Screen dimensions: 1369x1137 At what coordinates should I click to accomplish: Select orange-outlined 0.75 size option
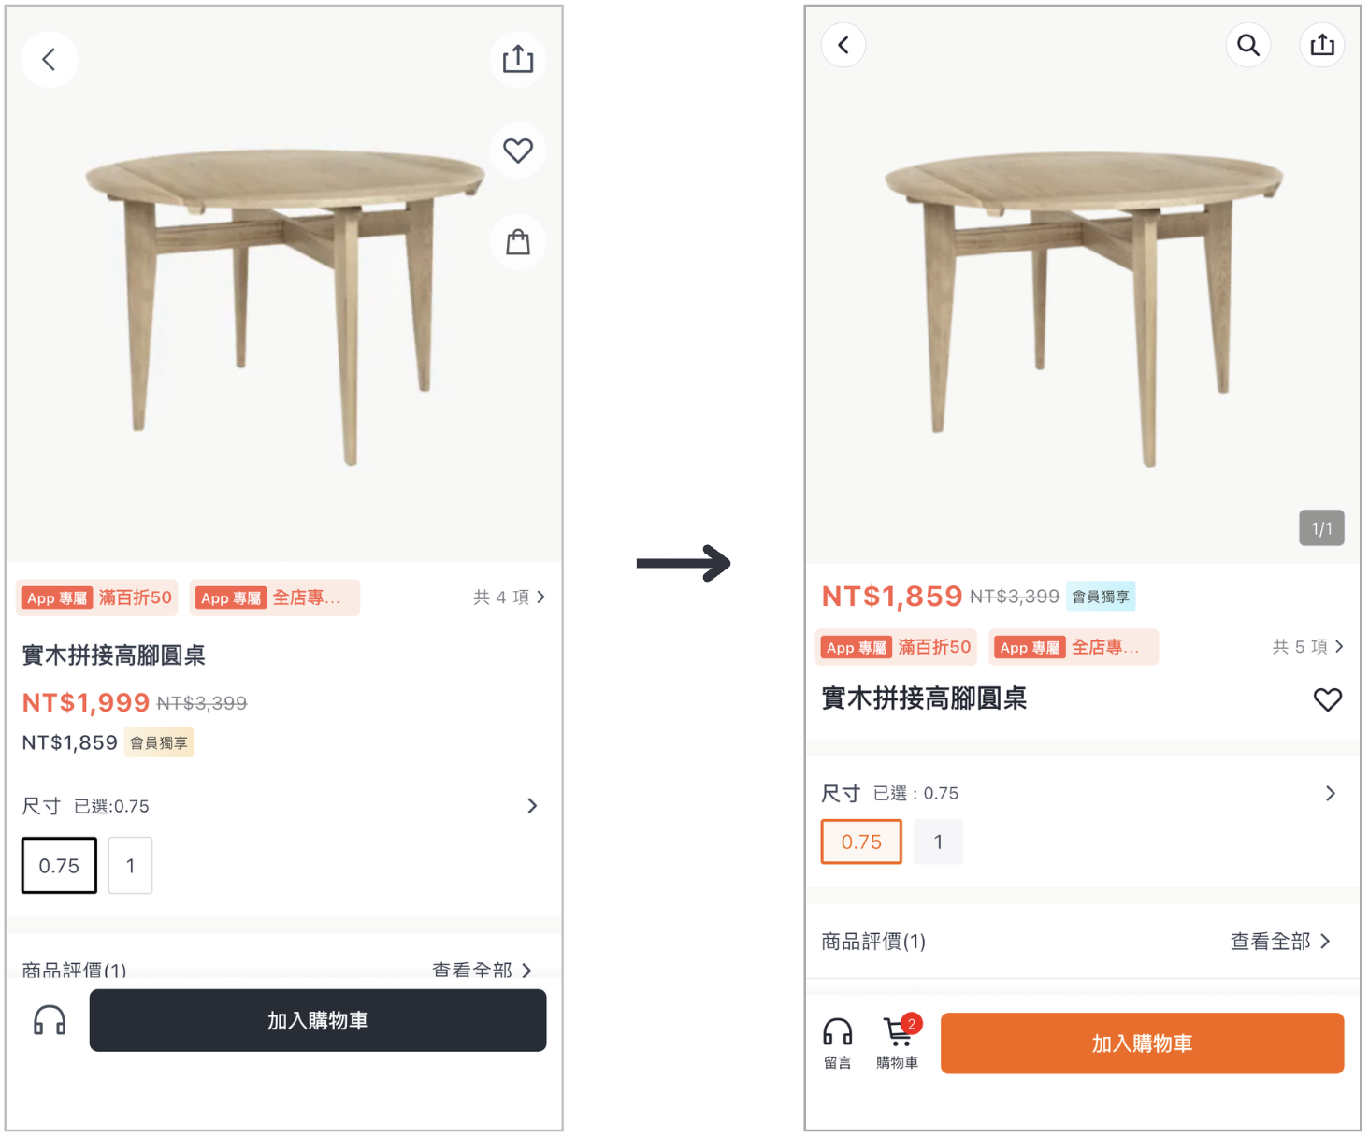(861, 842)
